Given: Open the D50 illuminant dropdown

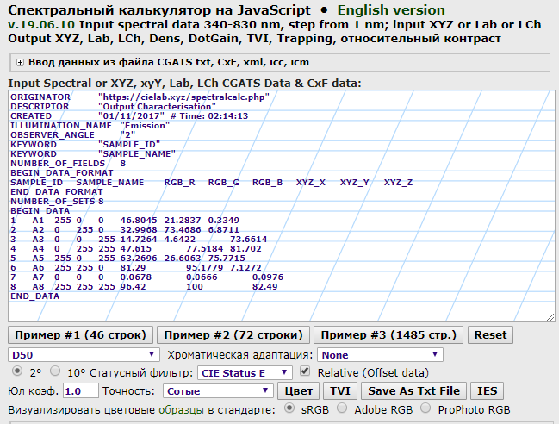Looking at the screenshot, I should pyautogui.click(x=84, y=355).
